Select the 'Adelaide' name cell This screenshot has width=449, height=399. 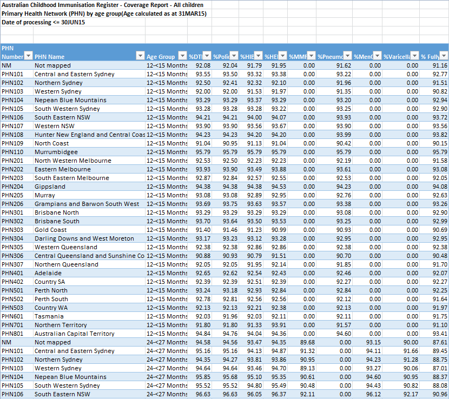tap(89, 273)
